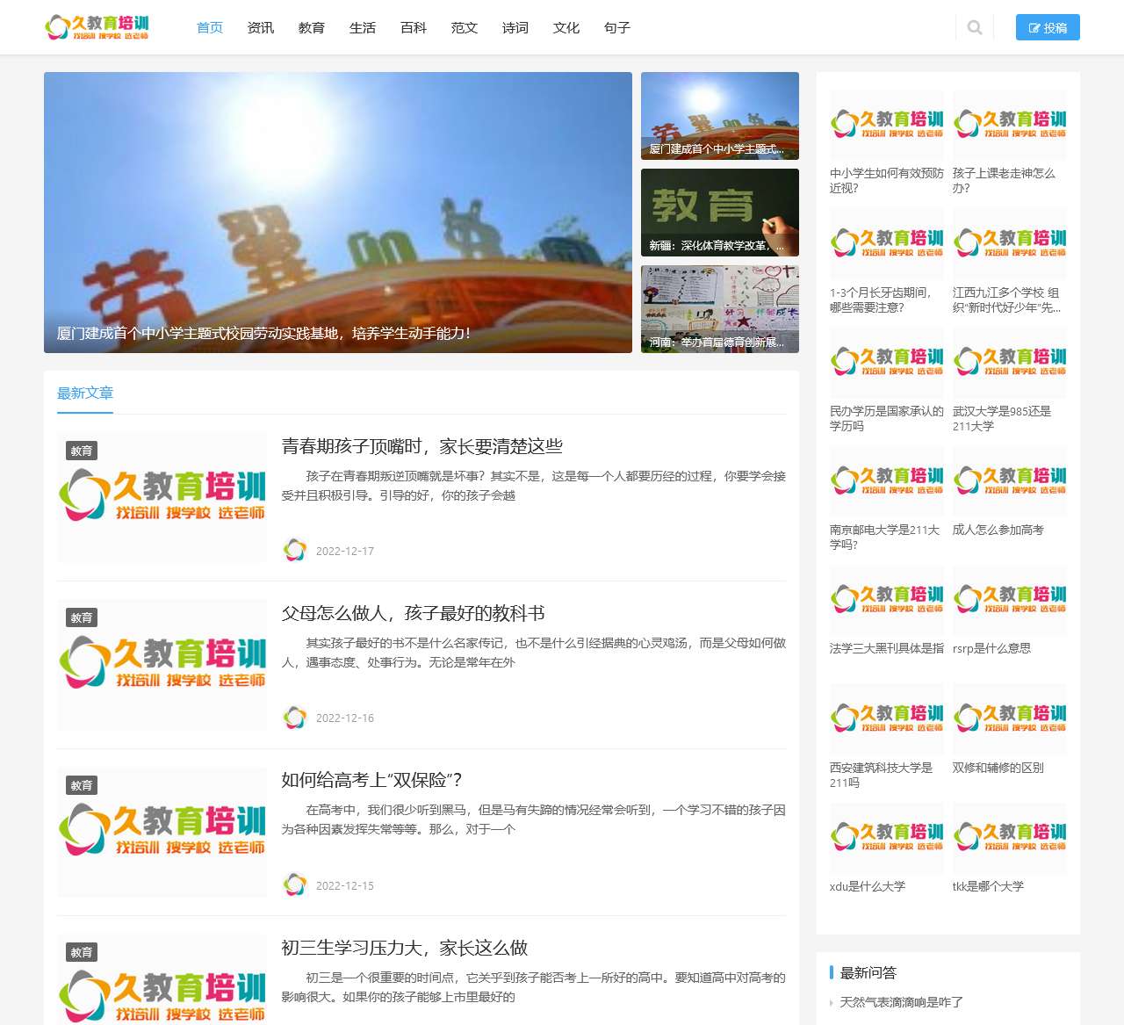Open sidebar link tkk是哪个大学
The image size is (1124, 1025).
coord(988,886)
